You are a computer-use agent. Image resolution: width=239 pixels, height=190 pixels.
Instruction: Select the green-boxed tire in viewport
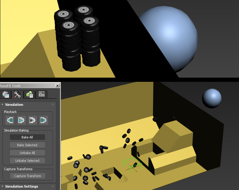pos(135,165)
